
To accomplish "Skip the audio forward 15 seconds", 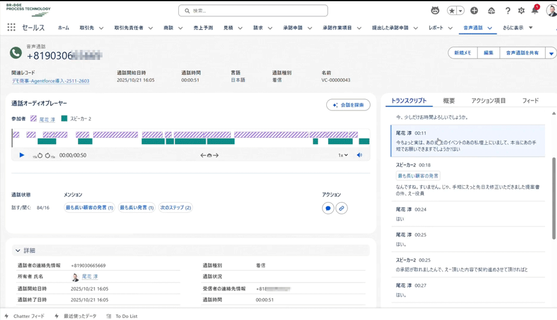I will (50, 155).
